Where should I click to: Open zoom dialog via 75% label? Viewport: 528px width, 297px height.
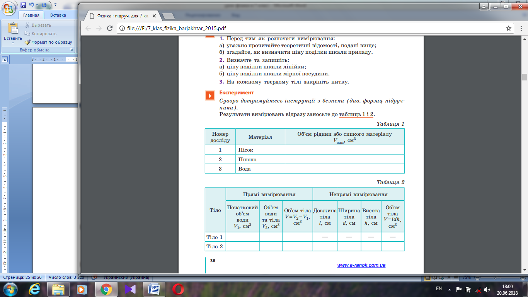(x=467, y=278)
